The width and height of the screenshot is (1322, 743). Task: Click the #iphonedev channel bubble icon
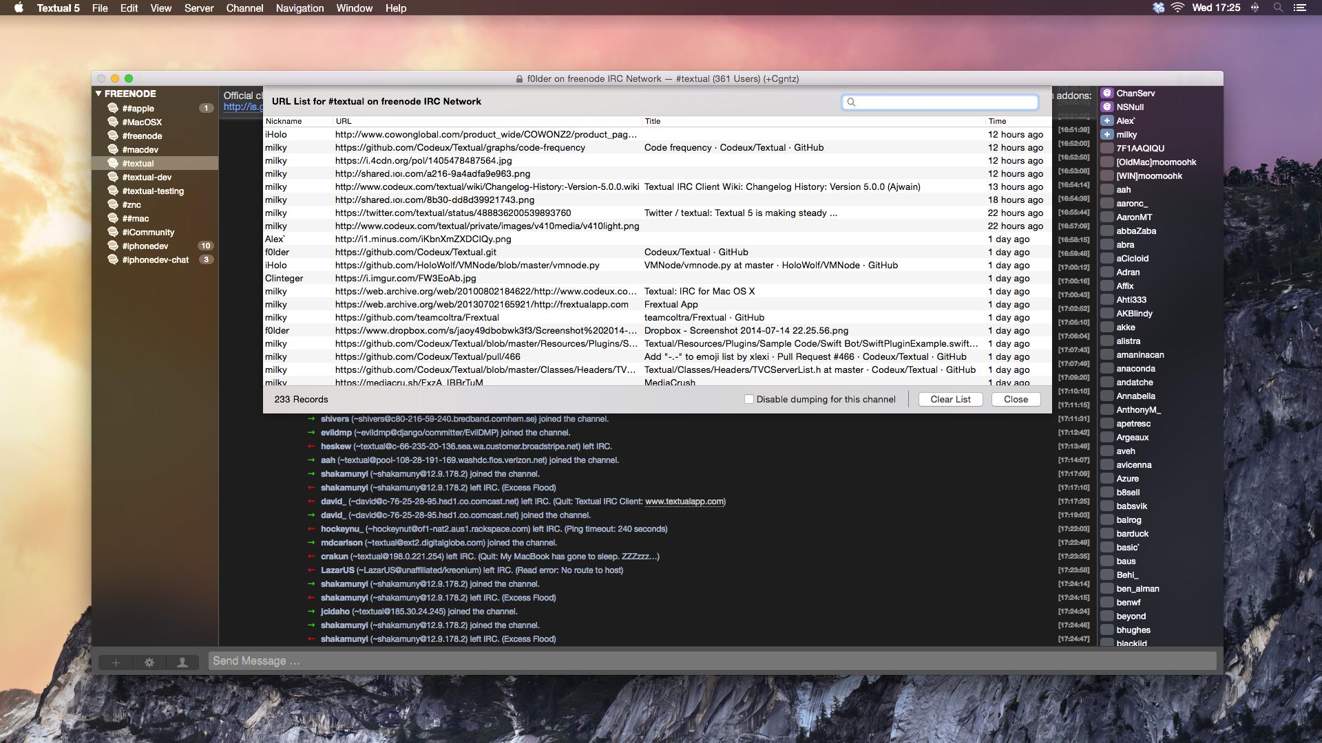click(x=113, y=246)
